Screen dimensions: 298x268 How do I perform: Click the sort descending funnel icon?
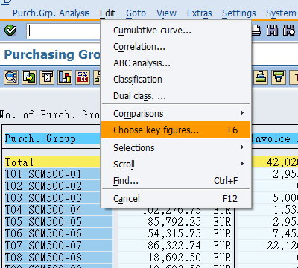279,77
